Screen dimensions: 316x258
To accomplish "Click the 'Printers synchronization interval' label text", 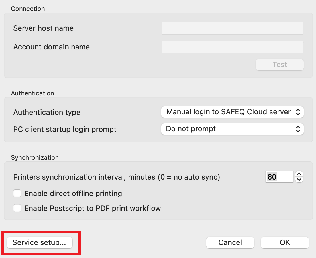I will 116,177.
